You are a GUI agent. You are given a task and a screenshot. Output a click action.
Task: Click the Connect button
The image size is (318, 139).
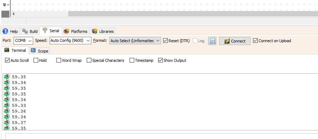(234, 41)
